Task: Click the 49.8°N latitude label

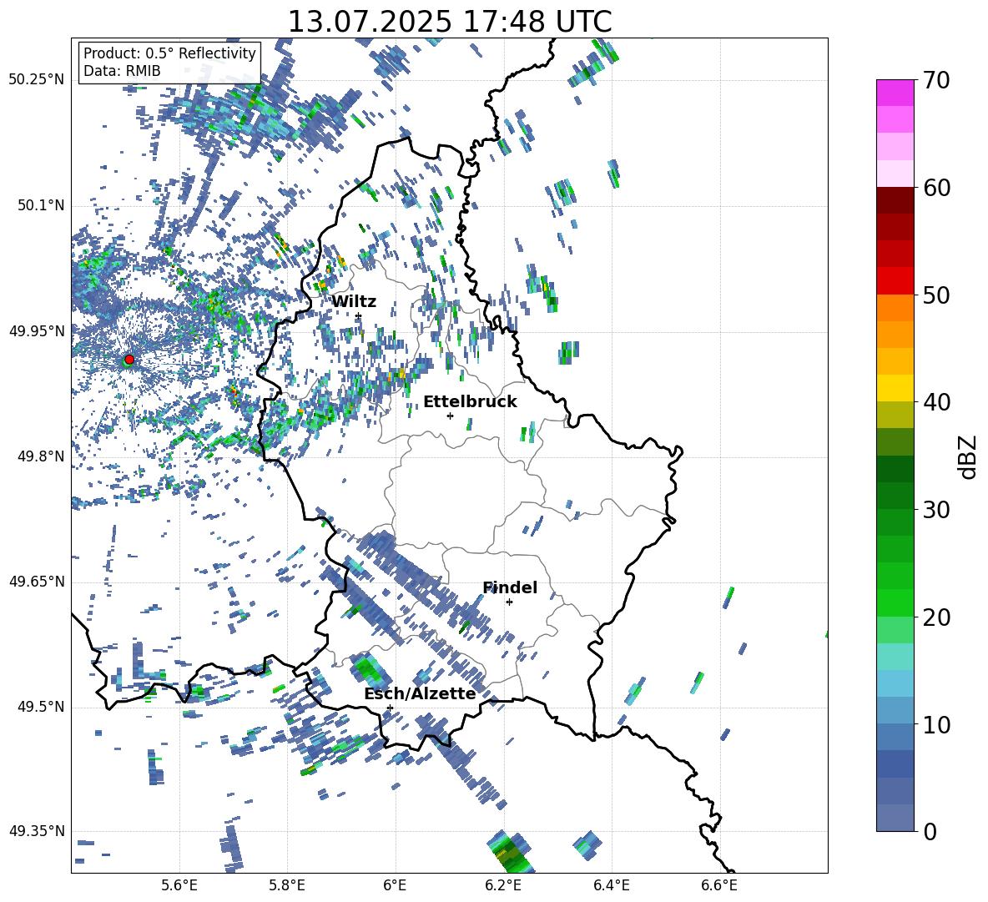Action: tap(41, 456)
